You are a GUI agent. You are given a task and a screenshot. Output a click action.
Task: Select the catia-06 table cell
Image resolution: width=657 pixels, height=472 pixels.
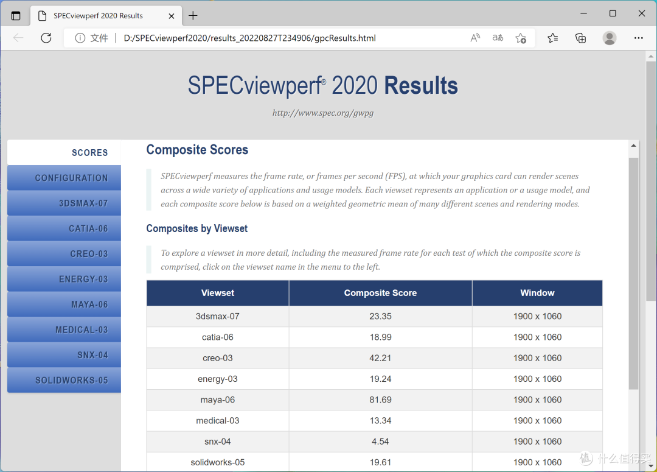217,337
